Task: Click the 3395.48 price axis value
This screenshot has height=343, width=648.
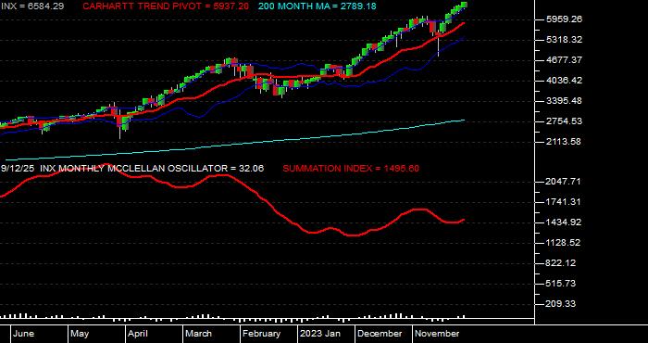Action: (563, 101)
